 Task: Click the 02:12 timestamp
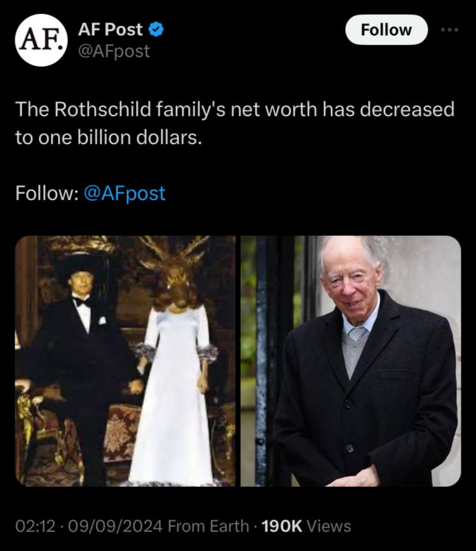click(34, 526)
